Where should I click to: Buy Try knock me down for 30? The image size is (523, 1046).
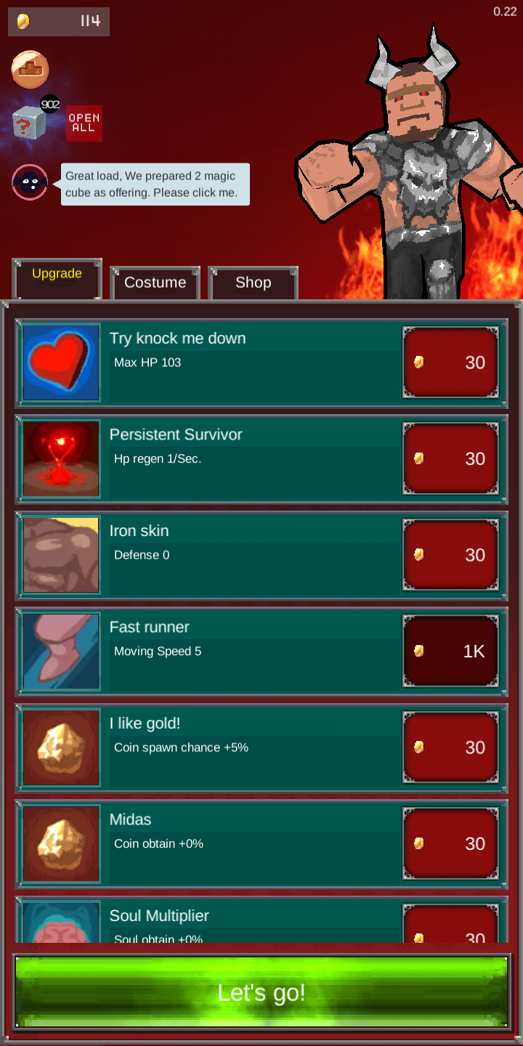coord(451,362)
